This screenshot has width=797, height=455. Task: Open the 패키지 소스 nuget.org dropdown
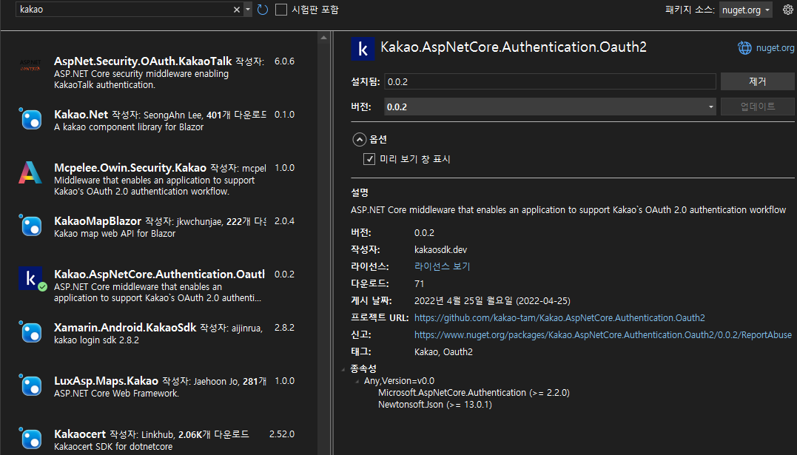tap(745, 10)
